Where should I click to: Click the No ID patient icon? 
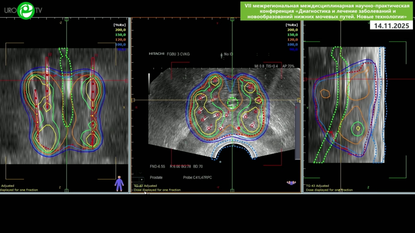coord(222,54)
